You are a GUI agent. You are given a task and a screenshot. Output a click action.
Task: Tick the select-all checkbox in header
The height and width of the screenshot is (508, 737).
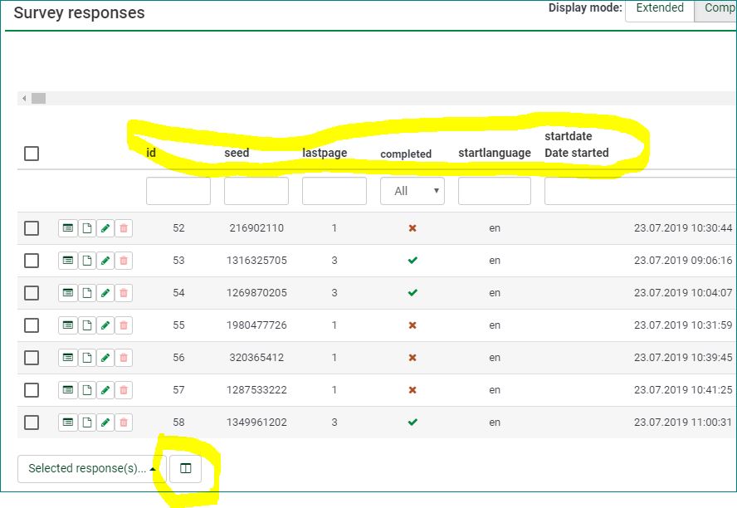(x=32, y=154)
